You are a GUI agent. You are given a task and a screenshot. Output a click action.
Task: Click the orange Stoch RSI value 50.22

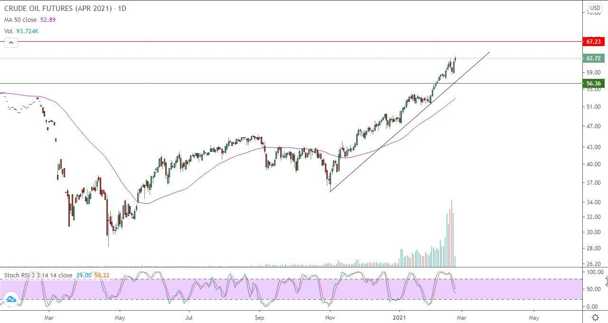[102, 275]
